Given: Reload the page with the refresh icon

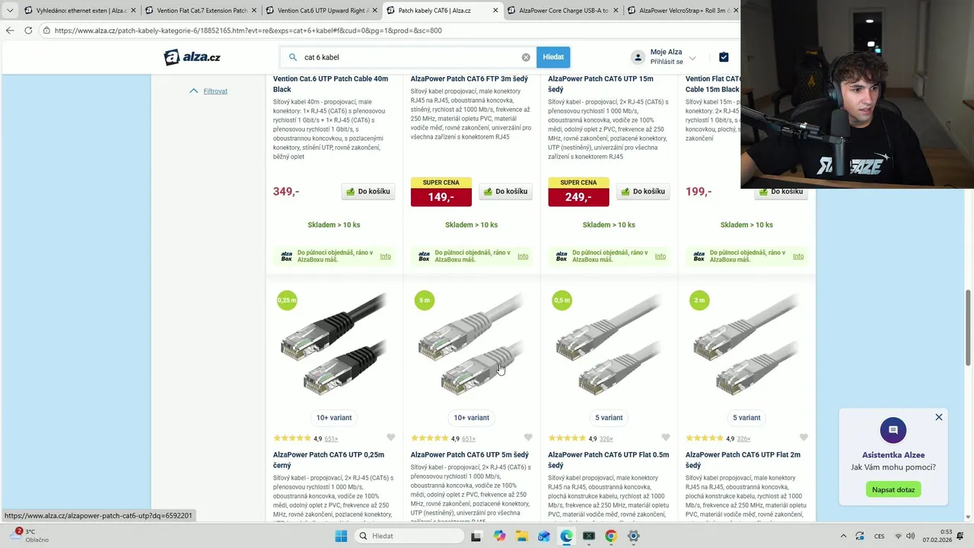Looking at the screenshot, I should pos(28,30).
